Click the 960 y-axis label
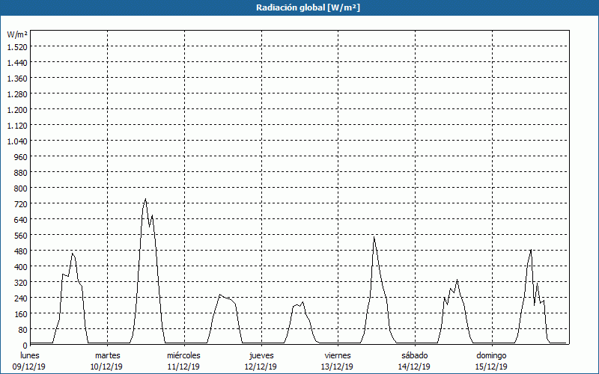Image resolution: width=599 pixels, height=374 pixels. tap(21, 157)
